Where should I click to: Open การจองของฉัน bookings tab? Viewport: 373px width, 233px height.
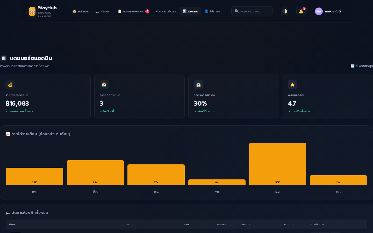tap(133, 11)
